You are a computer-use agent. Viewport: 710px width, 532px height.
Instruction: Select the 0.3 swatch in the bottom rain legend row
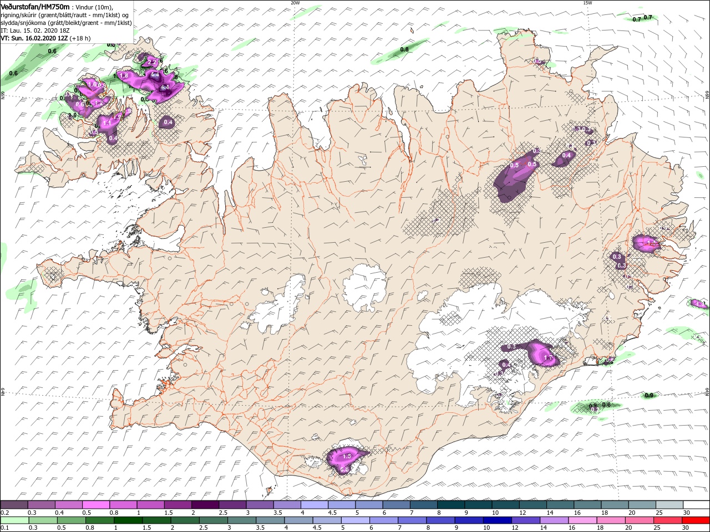point(43,520)
